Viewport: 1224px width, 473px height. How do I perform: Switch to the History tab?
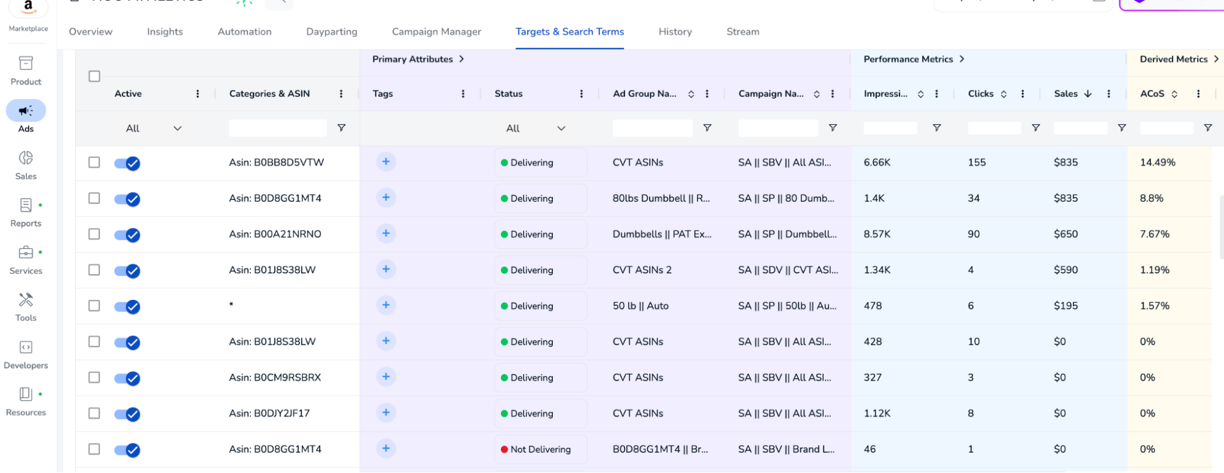click(x=675, y=32)
